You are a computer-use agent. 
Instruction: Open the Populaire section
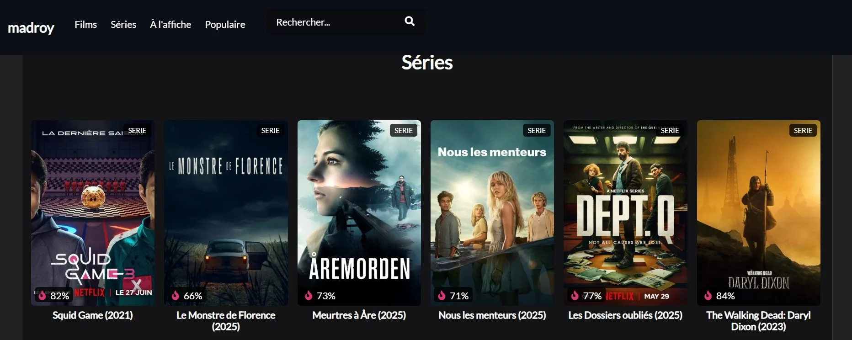pyautogui.click(x=225, y=24)
